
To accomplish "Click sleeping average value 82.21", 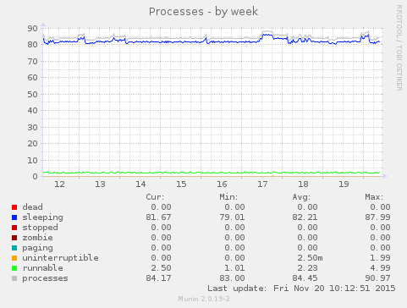I will 305,217.
